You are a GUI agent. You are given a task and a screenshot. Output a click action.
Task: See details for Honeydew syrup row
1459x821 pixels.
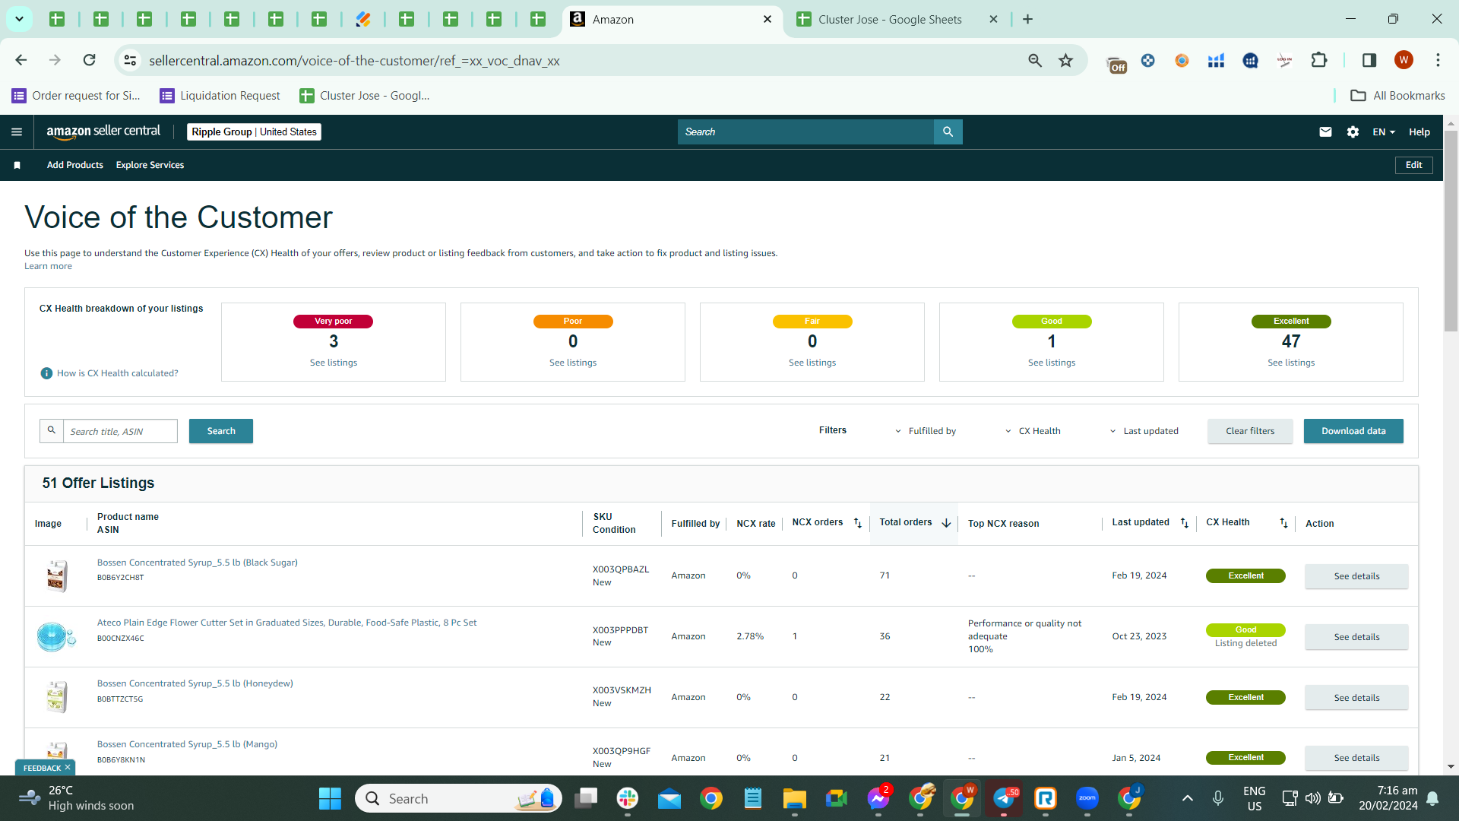tap(1356, 698)
